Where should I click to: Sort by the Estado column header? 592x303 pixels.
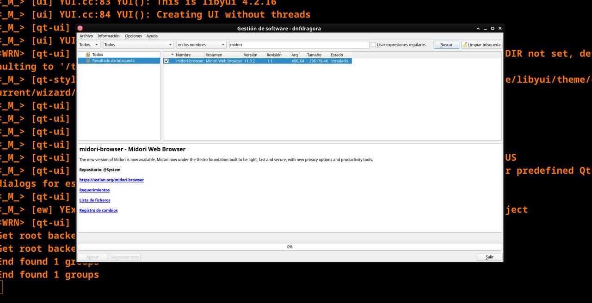pos(341,55)
